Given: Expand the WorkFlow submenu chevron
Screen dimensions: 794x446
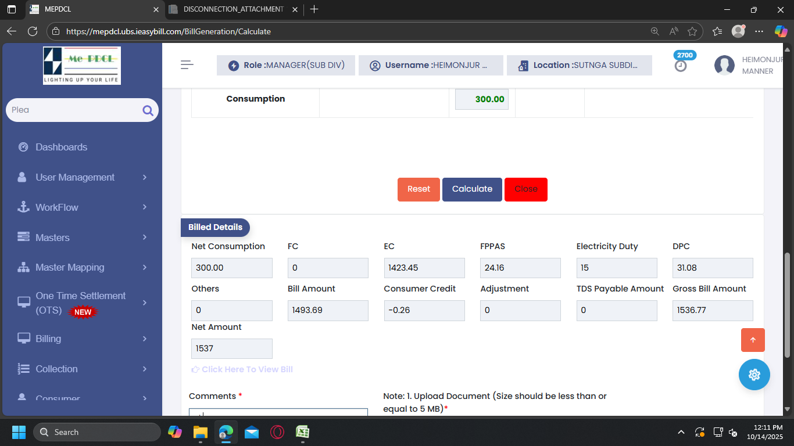Looking at the screenshot, I should [x=145, y=207].
